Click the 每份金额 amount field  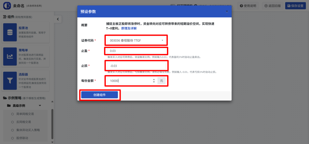133,81
